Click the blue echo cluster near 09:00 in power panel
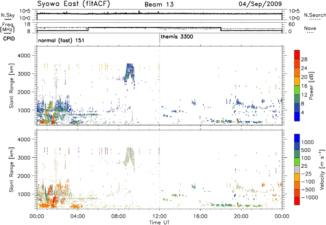The image size is (326, 225). point(129,74)
